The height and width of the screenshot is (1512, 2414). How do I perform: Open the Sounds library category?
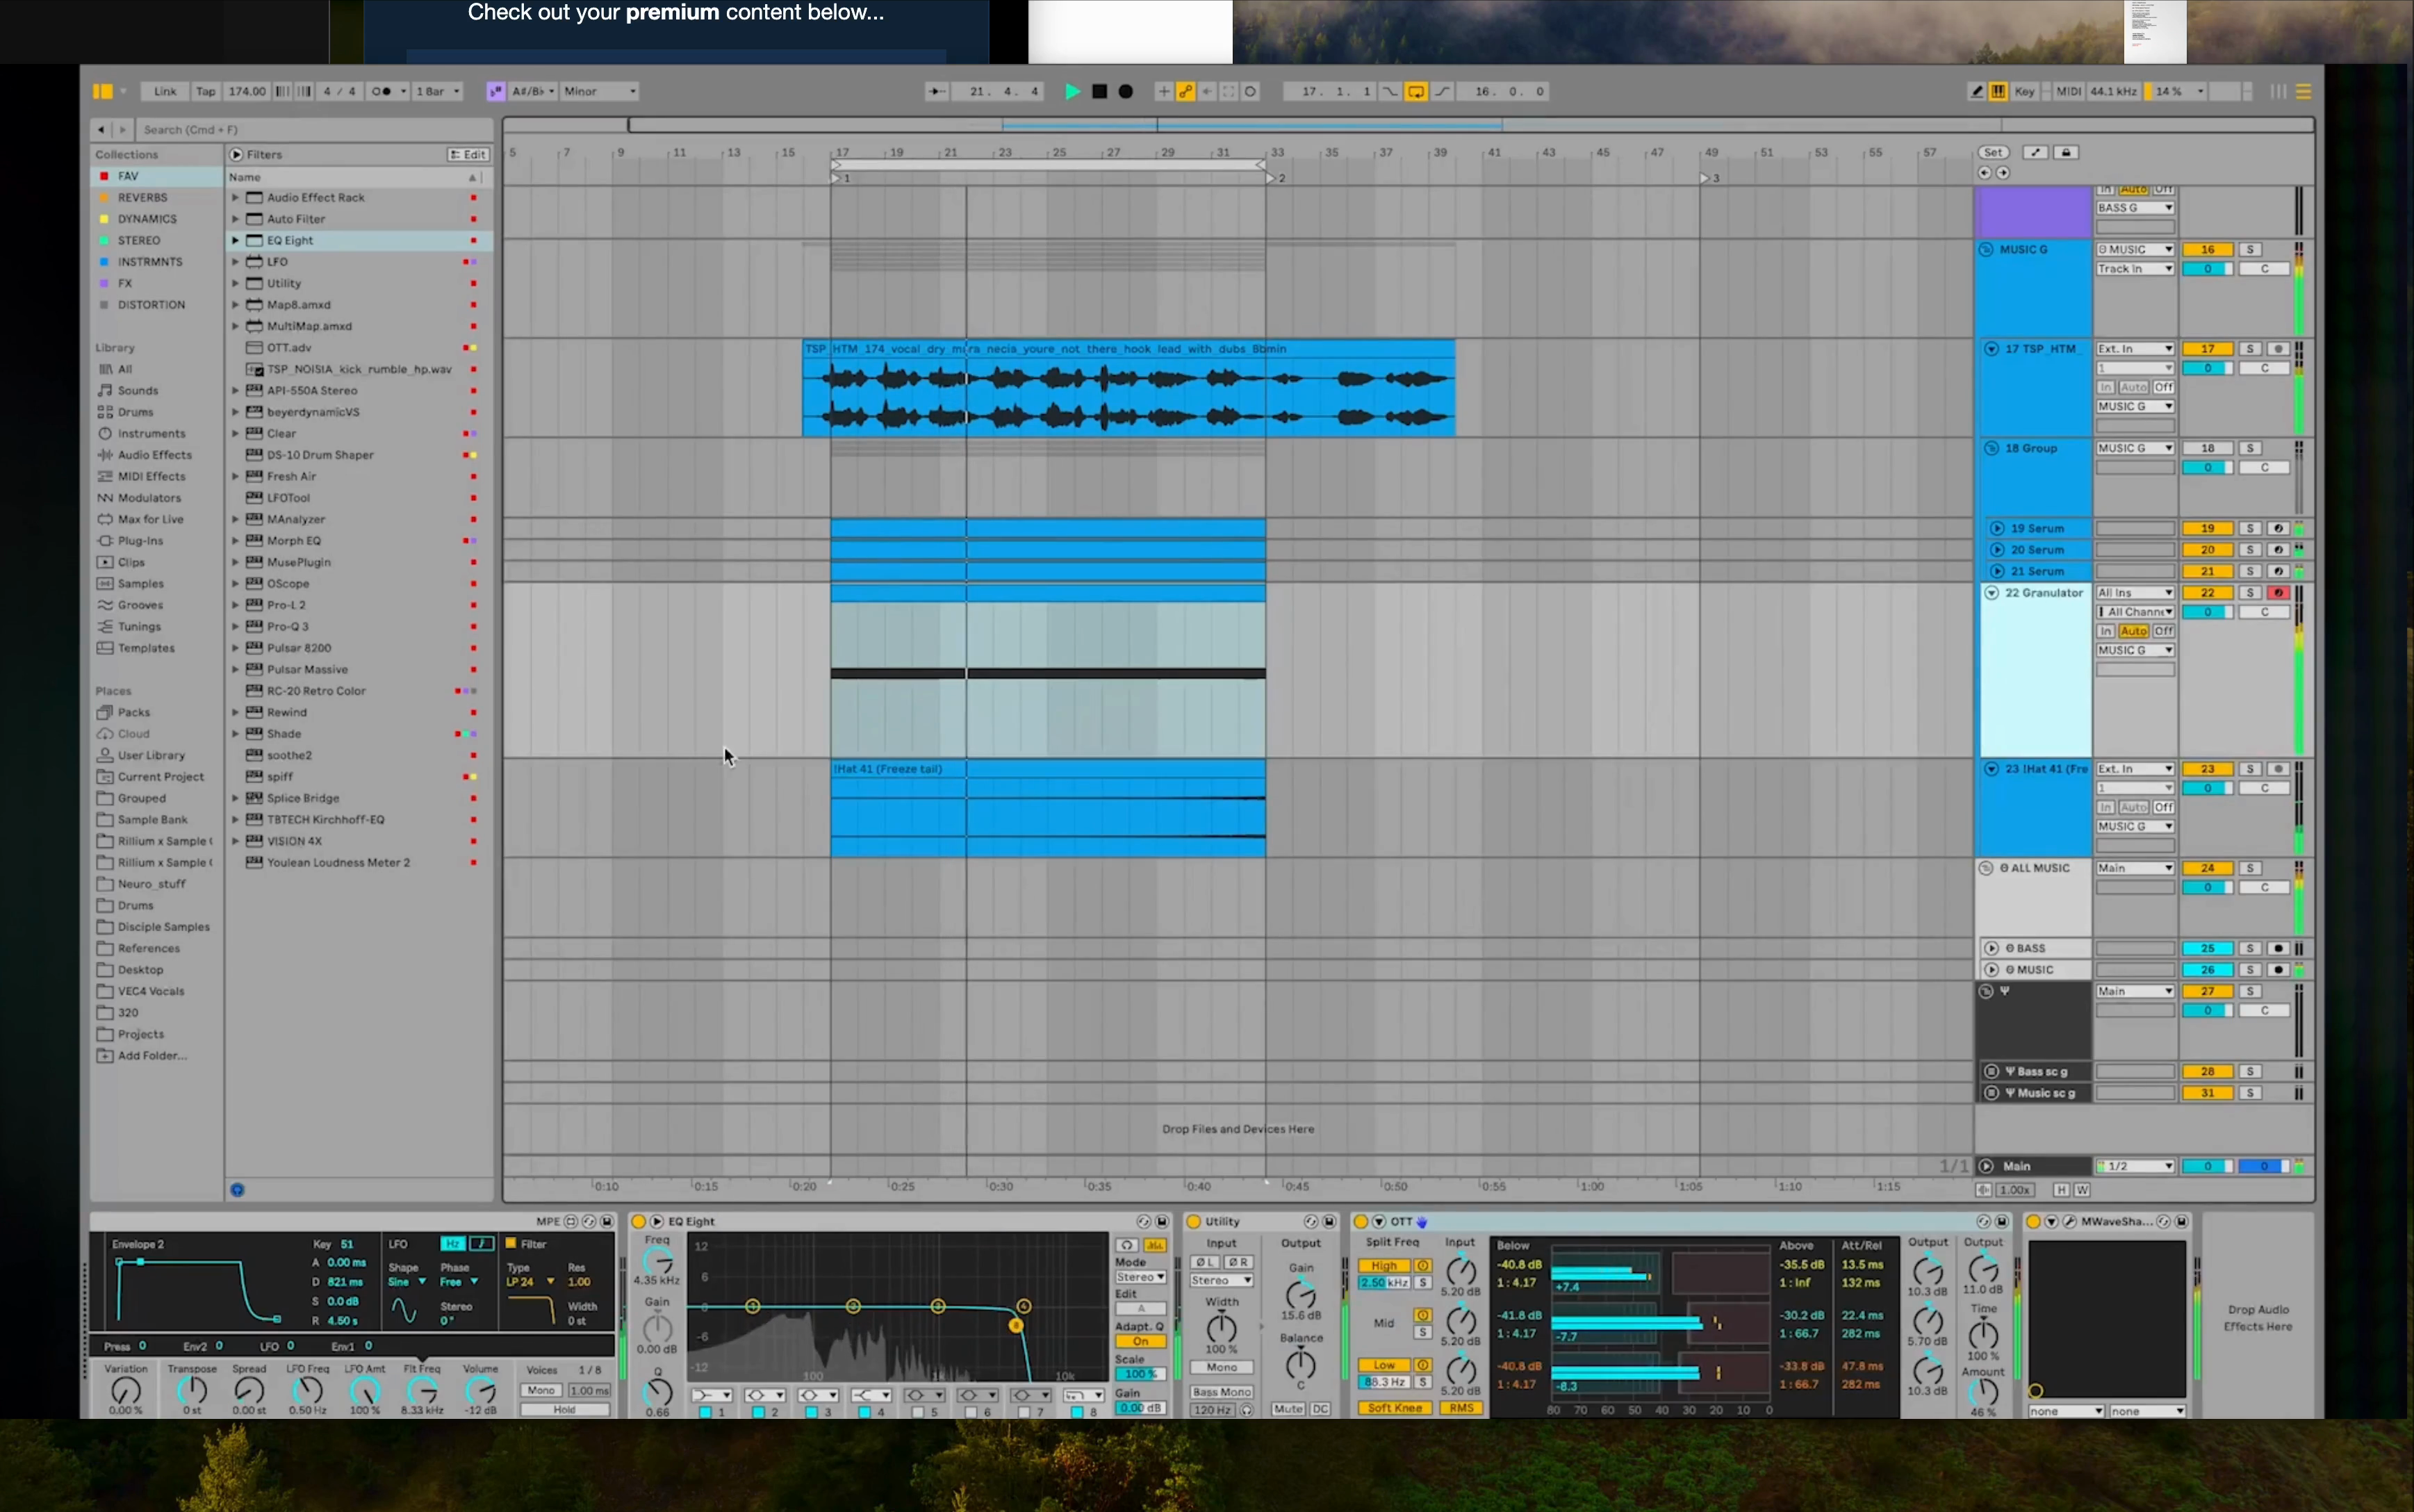[x=137, y=390]
